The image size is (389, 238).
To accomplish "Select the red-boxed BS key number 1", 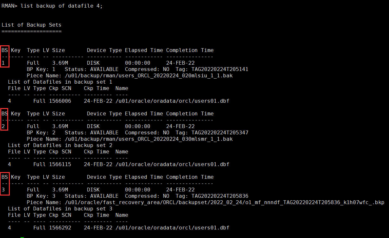I will [3, 63].
